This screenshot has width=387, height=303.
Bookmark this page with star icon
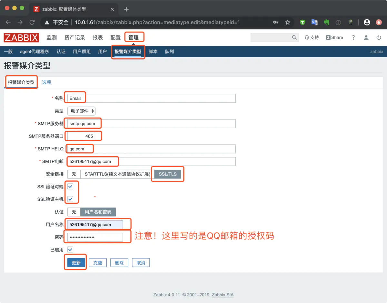coord(288,22)
